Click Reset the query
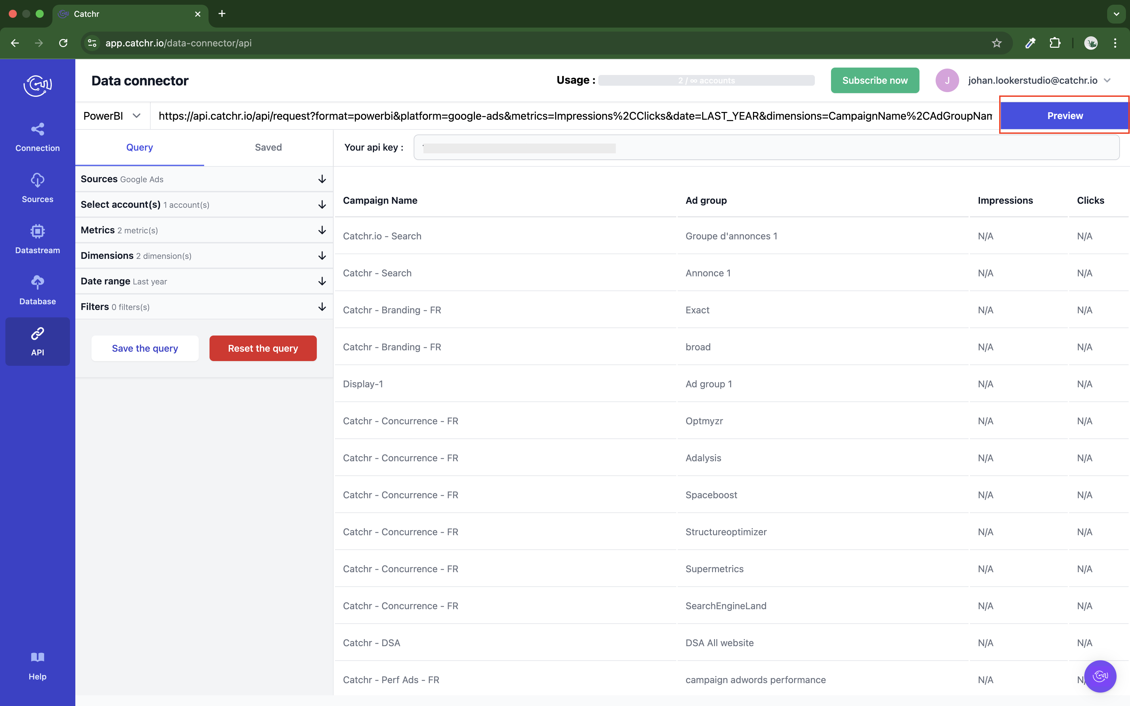The width and height of the screenshot is (1130, 706). click(x=263, y=348)
